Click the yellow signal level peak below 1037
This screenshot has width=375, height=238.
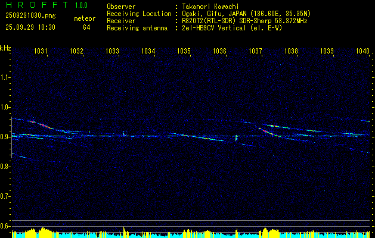tap(265, 232)
